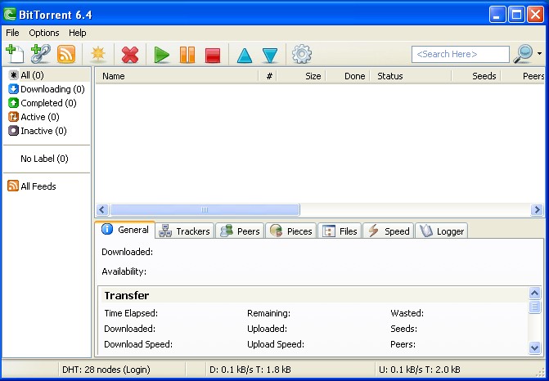549x381 pixels.
Task: Click the DHT: 28 nodes (Login) status
Action: pos(106,370)
